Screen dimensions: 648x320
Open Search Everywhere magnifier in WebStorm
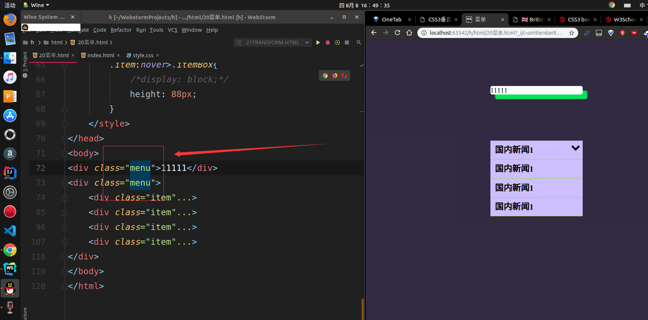(x=359, y=42)
